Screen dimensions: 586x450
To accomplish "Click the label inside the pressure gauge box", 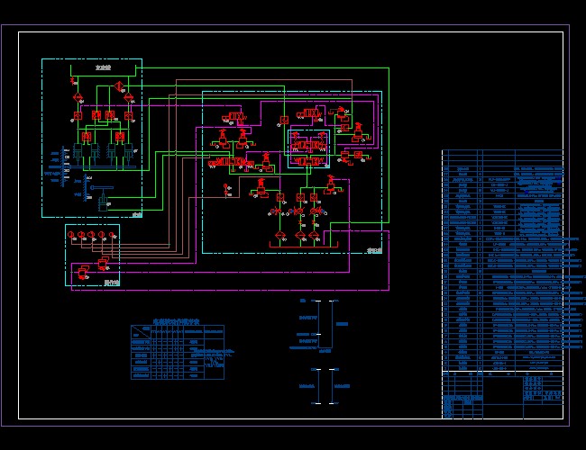I will pos(112,283).
